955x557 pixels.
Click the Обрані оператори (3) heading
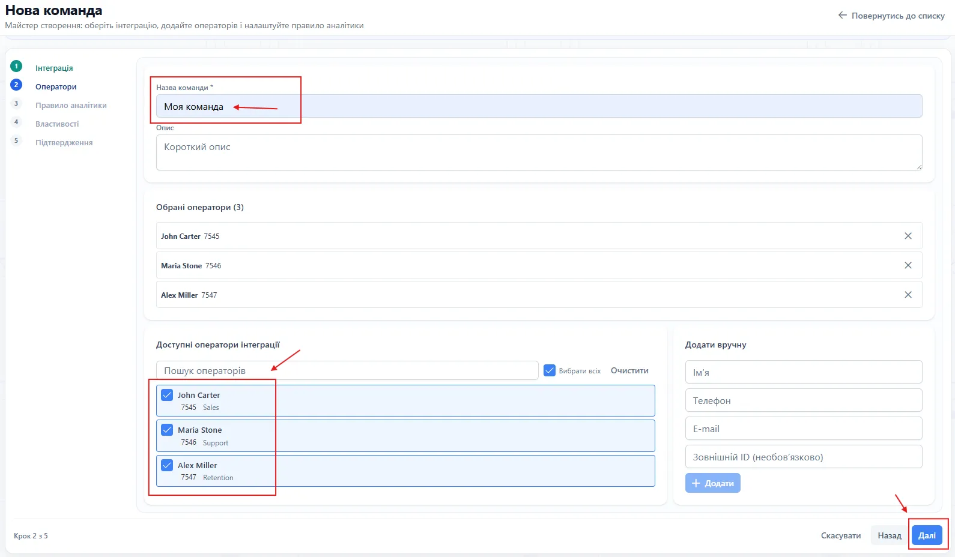click(200, 207)
